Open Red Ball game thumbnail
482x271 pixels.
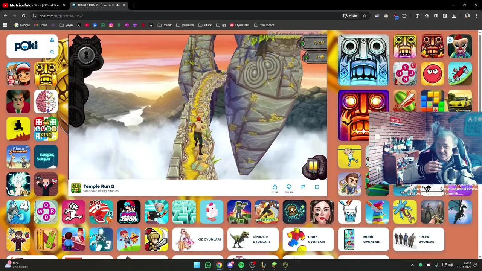432,74
